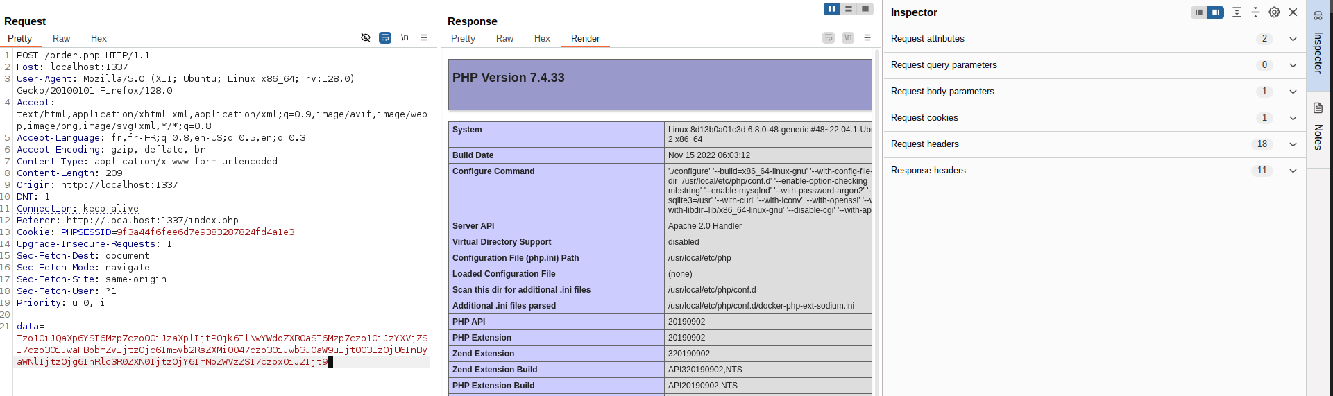Switch Response view to Hex tab
1333x396 pixels.
pyautogui.click(x=542, y=39)
